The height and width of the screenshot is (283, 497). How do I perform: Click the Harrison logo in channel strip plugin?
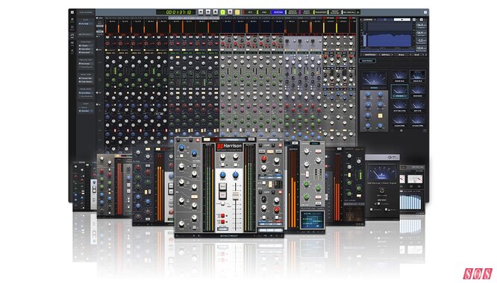click(230, 147)
